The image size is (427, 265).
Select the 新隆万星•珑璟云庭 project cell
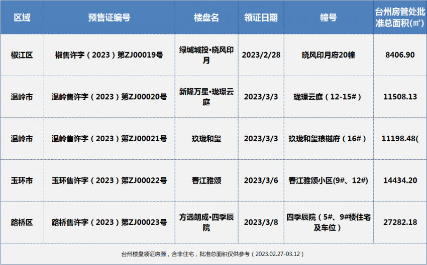[206, 97]
